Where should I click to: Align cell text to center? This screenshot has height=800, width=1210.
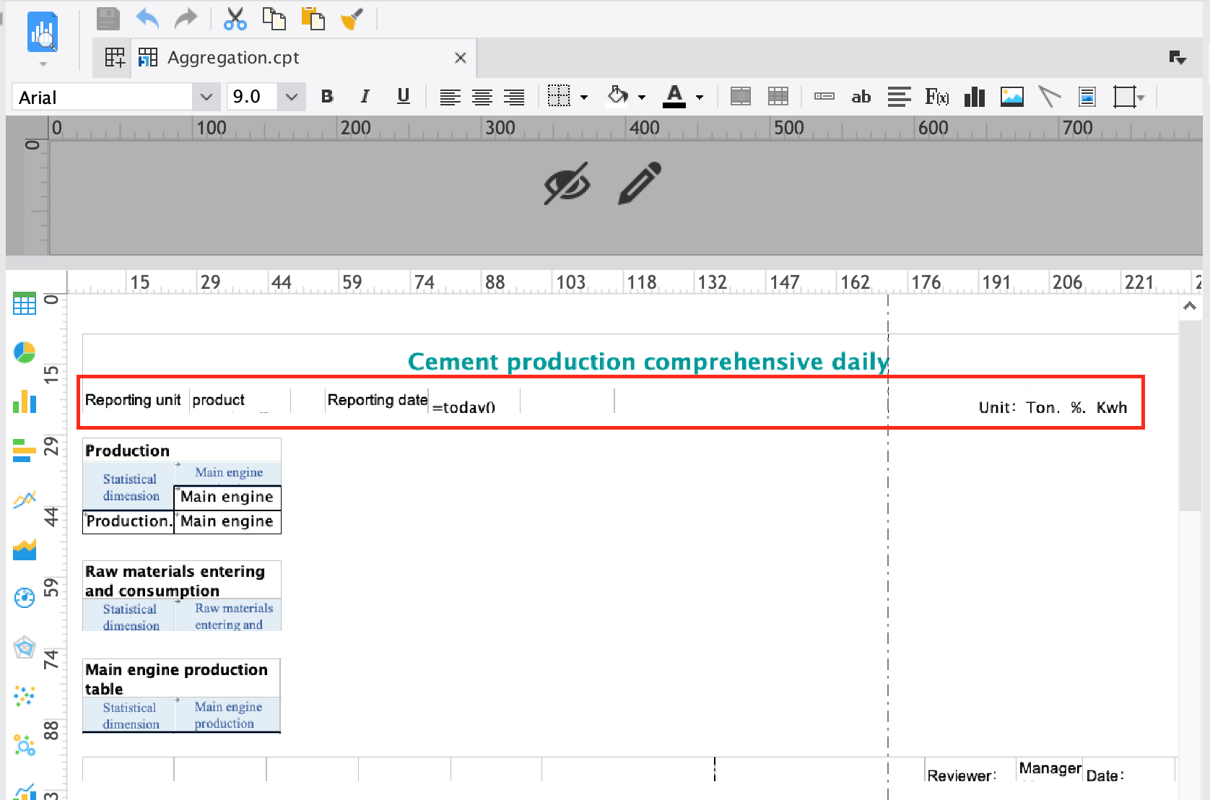[482, 97]
